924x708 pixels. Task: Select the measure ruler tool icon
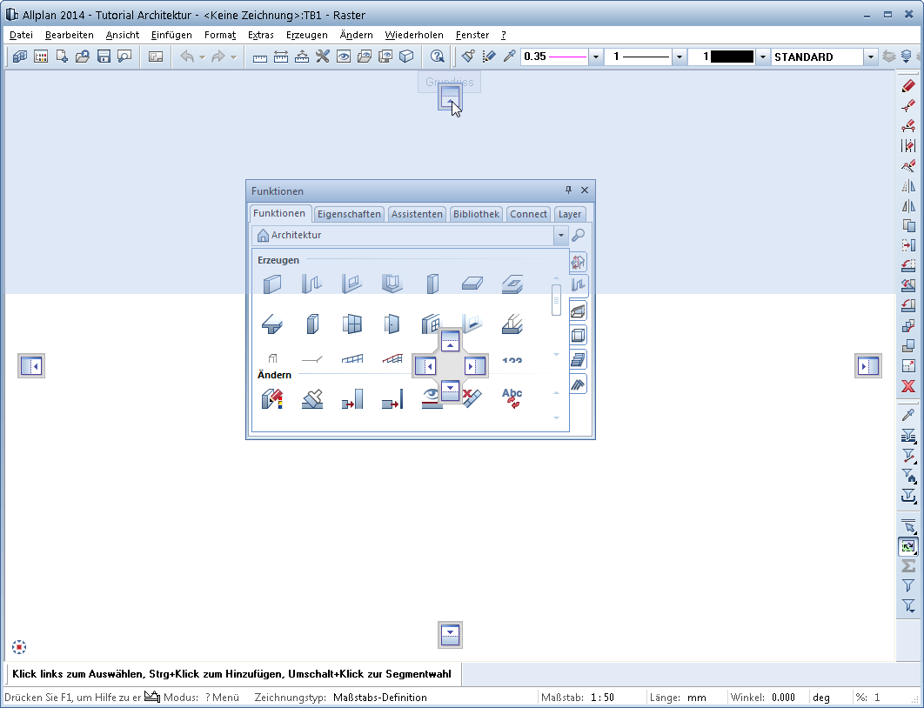tap(260, 57)
